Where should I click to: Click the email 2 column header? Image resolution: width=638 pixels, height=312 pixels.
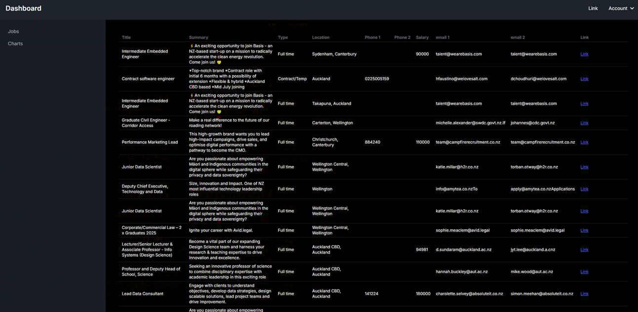click(x=518, y=38)
